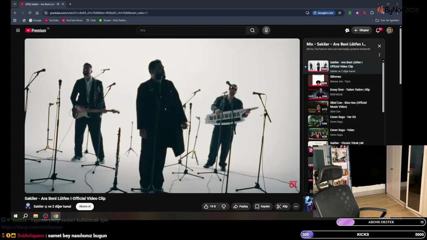Open the Chat bookmark
Viewport: 427px width, 240px height.
pos(91,20)
